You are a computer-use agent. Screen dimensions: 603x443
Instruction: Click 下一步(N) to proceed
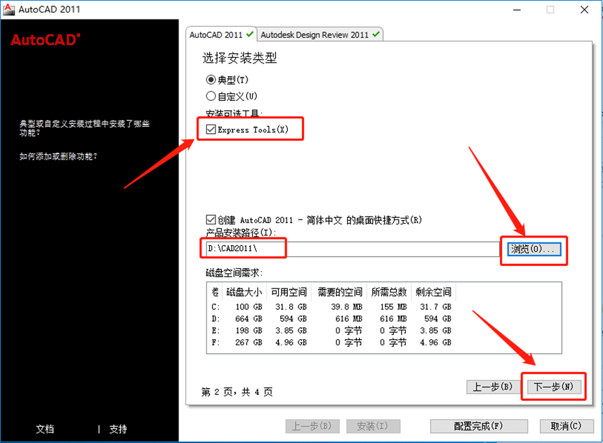pos(553,387)
